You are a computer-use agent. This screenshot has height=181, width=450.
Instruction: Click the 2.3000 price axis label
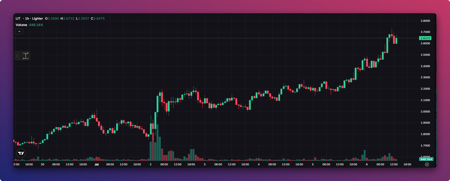[x=425, y=77]
